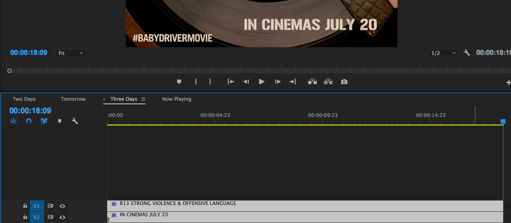The width and height of the screenshot is (511, 223).
Task: Click the 00:00:04:23 ruler label
Action: point(215,115)
